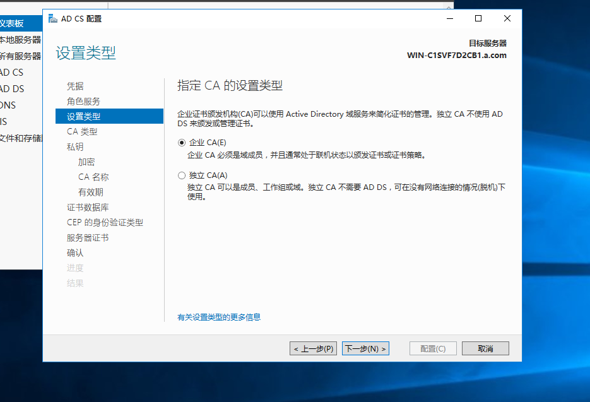Click the 指定 CA 的设置类型 heading
The width and height of the screenshot is (590, 402).
coord(230,85)
